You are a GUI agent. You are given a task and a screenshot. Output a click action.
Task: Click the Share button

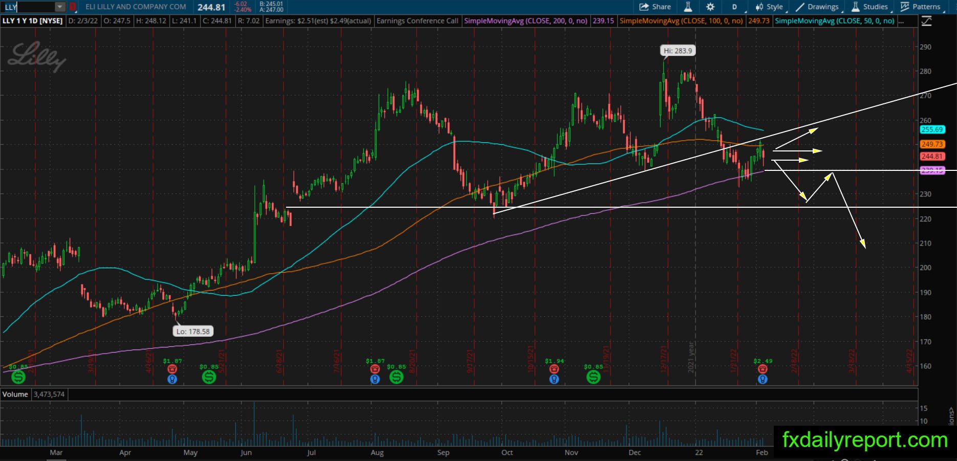click(x=655, y=7)
